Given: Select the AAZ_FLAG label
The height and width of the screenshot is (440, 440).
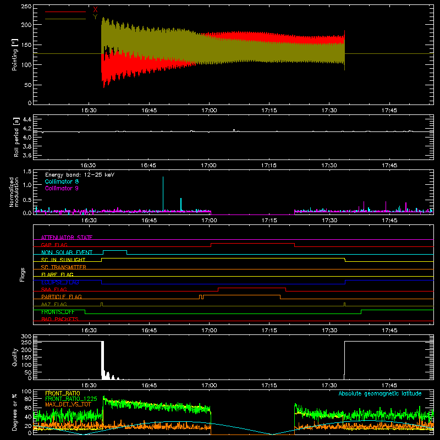Looking at the screenshot, I should click(54, 304).
